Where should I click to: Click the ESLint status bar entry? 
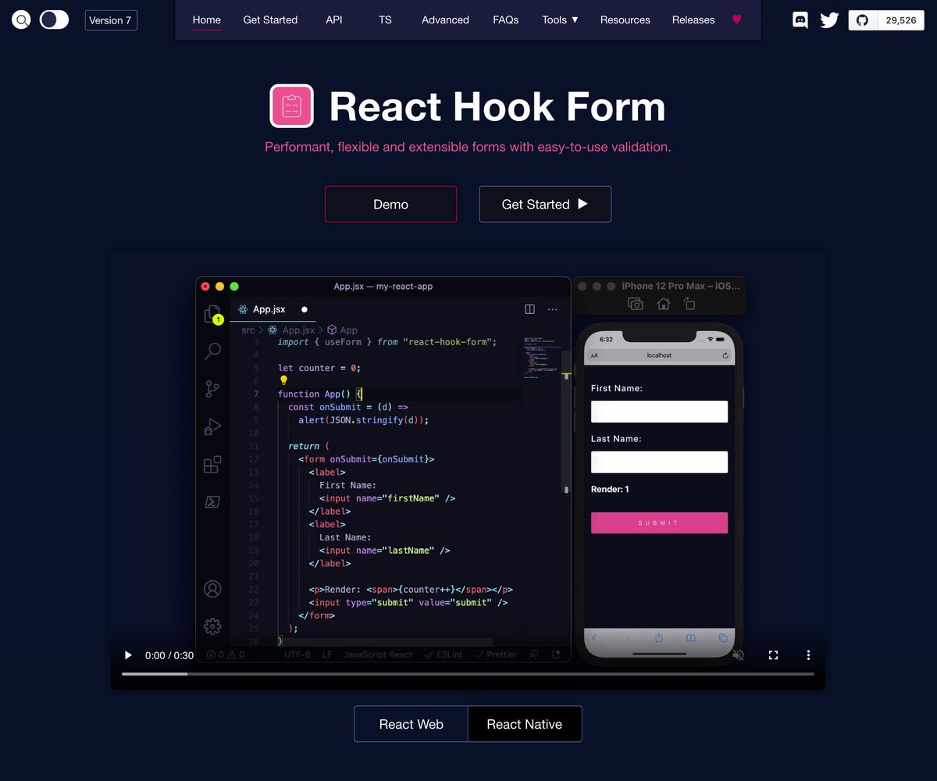444,654
